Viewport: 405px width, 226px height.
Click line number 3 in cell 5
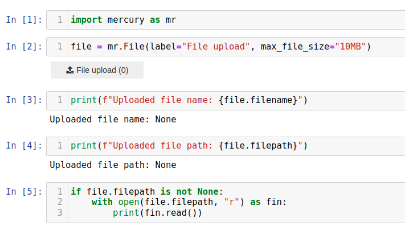point(60,213)
